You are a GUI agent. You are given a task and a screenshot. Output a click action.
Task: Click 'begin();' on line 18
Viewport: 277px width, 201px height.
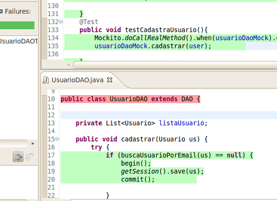[x=136, y=163]
